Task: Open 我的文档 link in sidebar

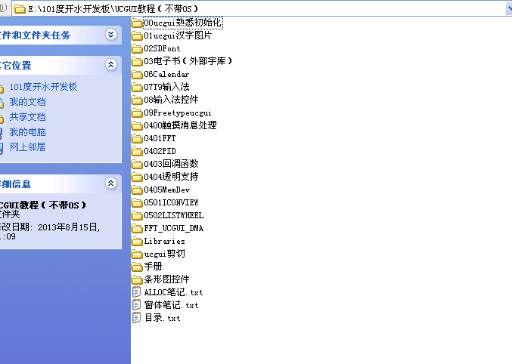Action: [x=27, y=102]
